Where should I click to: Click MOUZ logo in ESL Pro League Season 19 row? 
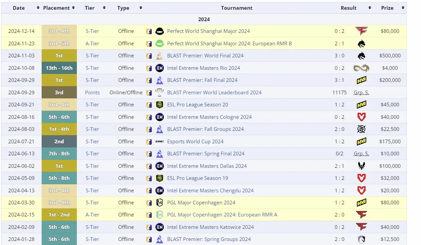(x=361, y=178)
